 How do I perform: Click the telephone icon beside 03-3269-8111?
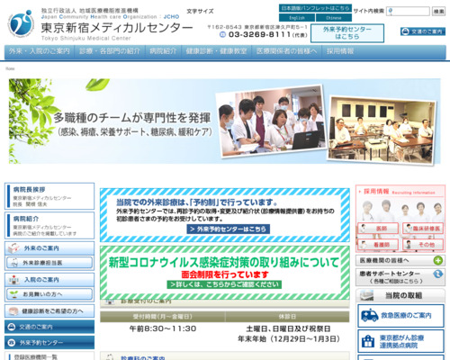pyautogui.click(x=222, y=34)
